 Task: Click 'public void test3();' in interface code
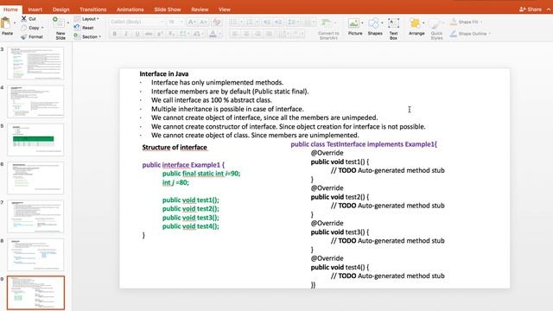[x=191, y=218]
